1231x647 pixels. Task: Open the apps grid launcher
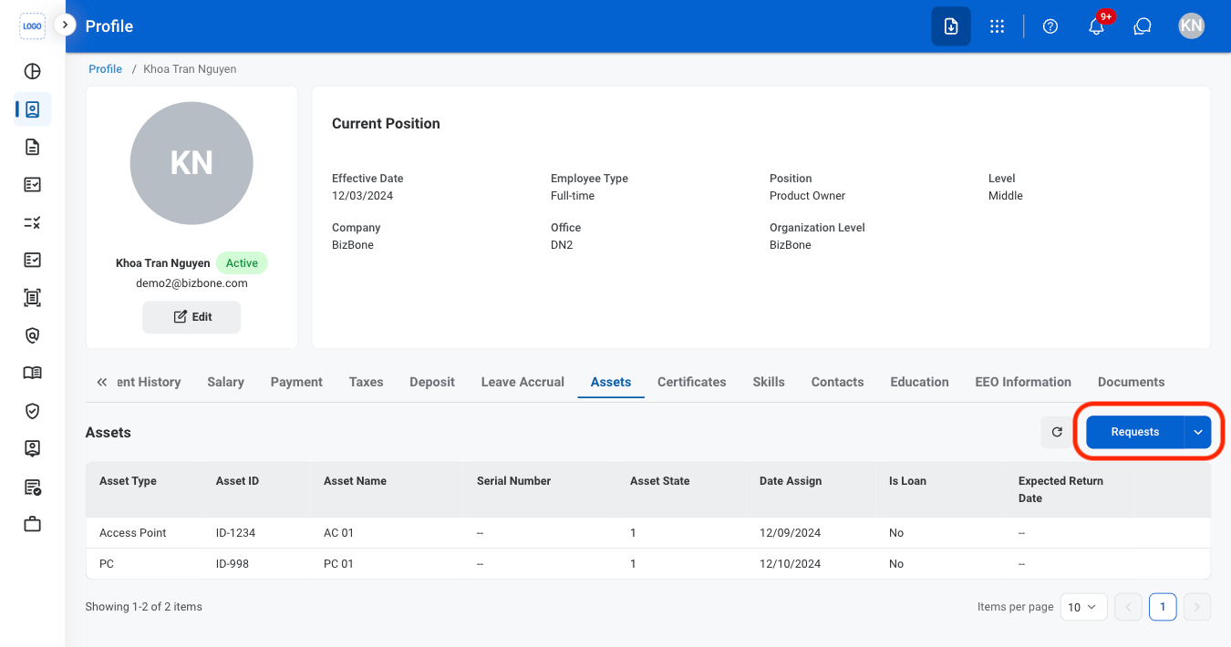pos(998,26)
